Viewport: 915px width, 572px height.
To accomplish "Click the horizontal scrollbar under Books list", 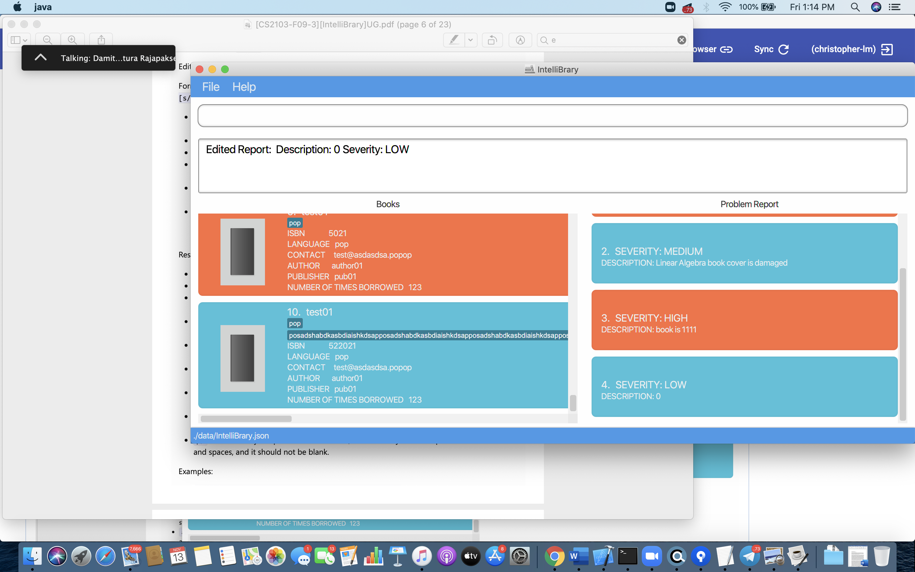I will 246,419.
